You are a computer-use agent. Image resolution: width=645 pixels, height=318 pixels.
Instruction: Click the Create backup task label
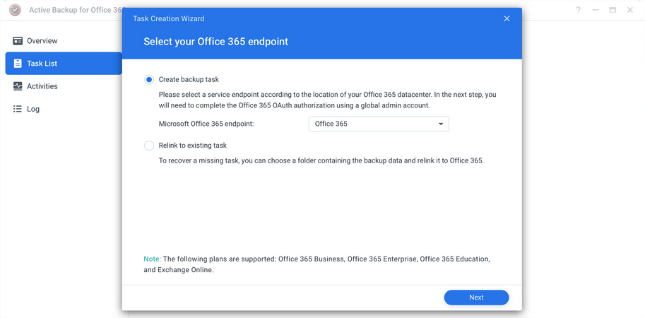pos(189,79)
